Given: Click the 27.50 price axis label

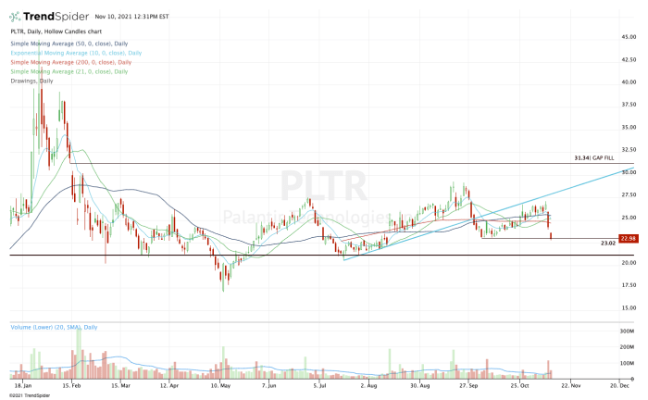Looking at the screenshot, I should (629, 194).
